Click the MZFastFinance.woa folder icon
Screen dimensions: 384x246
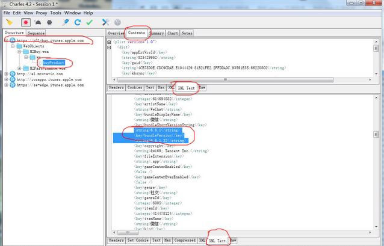[26, 69]
